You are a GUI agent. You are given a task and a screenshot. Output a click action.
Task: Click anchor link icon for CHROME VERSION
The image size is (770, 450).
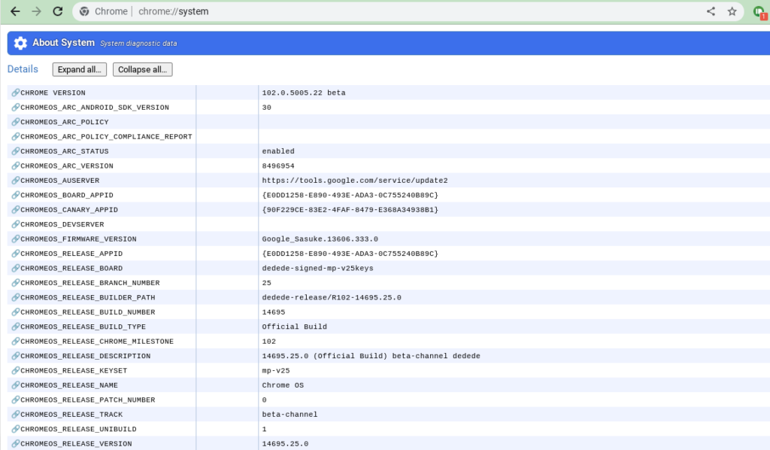point(16,93)
